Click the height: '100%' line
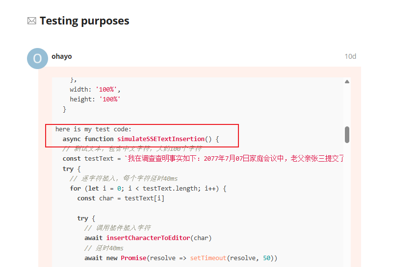The height and width of the screenshot is (267, 417). (x=95, y=99)
